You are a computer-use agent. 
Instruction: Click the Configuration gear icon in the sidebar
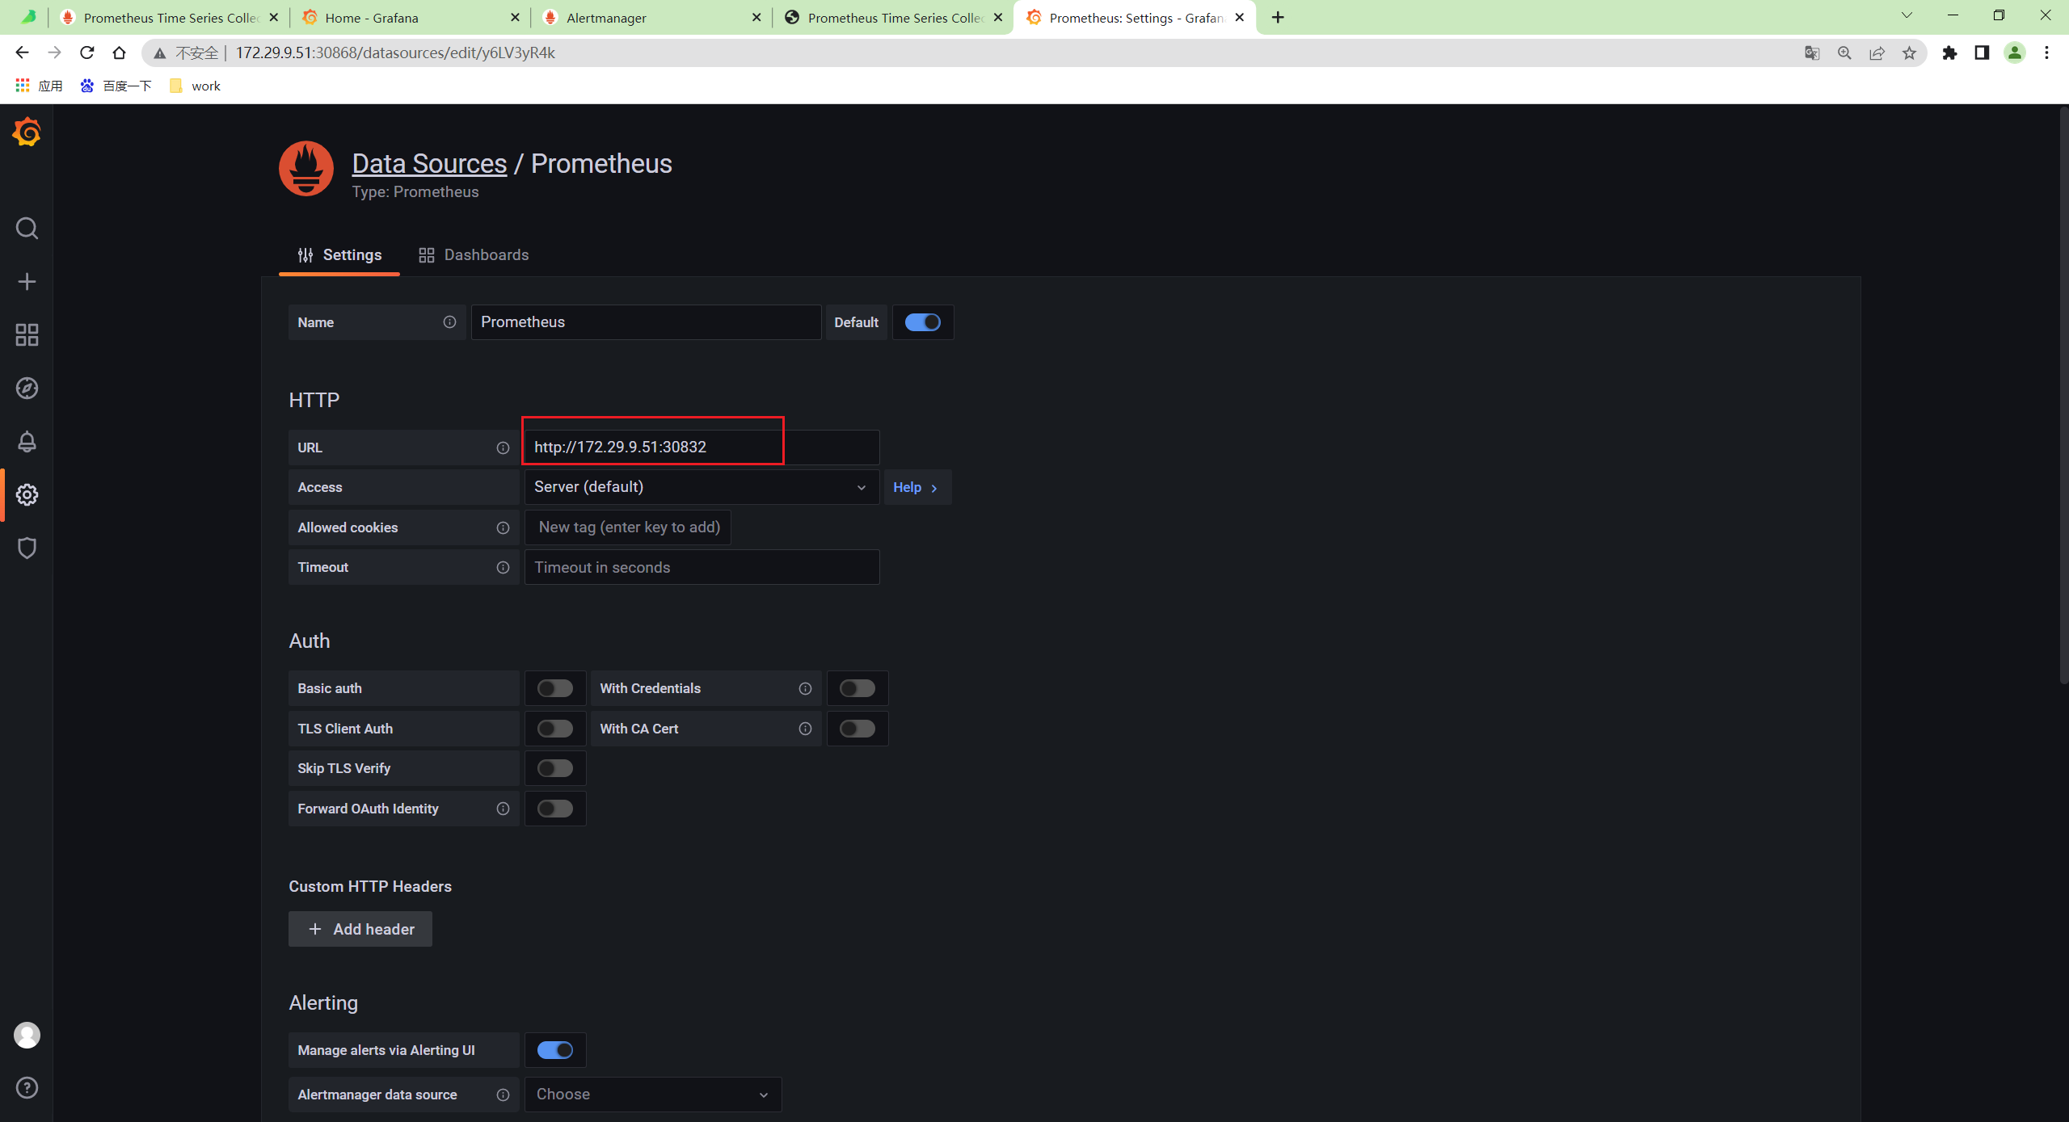(x=27, y=495)
